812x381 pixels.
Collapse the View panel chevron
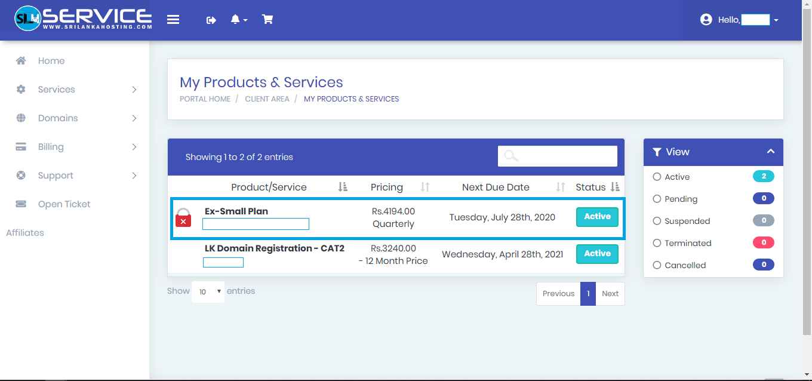770,152
